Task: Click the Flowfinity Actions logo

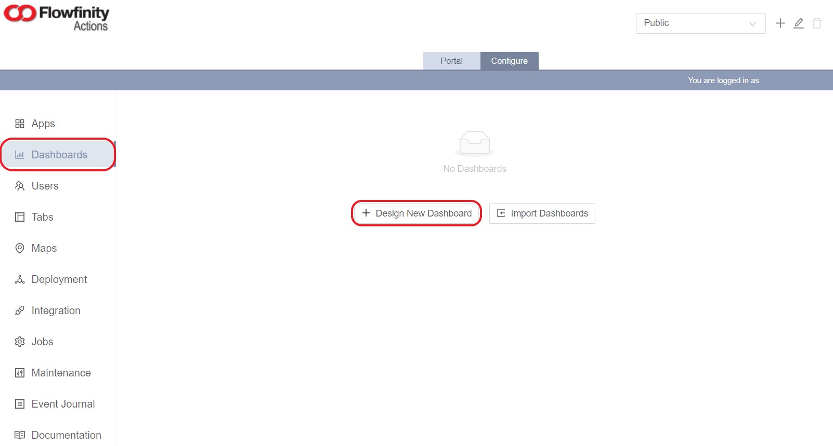Action: (57, 18)
